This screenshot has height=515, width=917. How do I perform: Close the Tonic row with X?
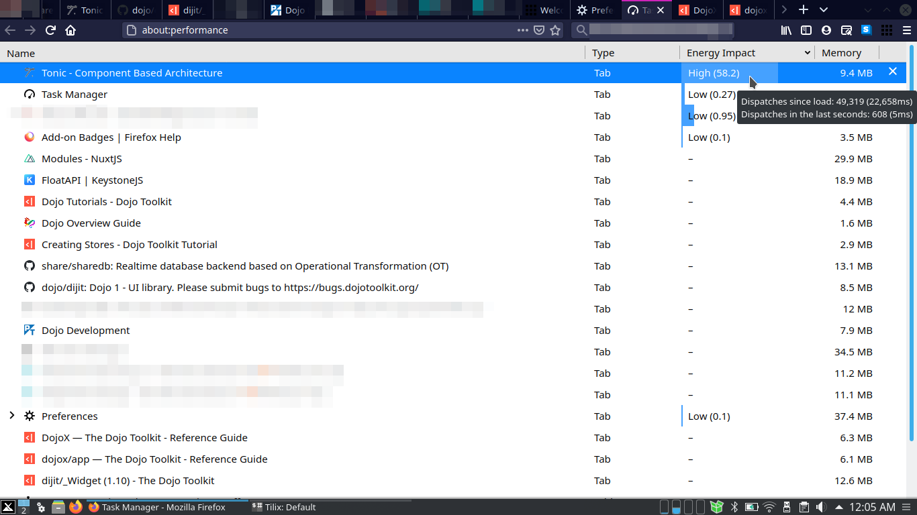[x=893, y=72]
